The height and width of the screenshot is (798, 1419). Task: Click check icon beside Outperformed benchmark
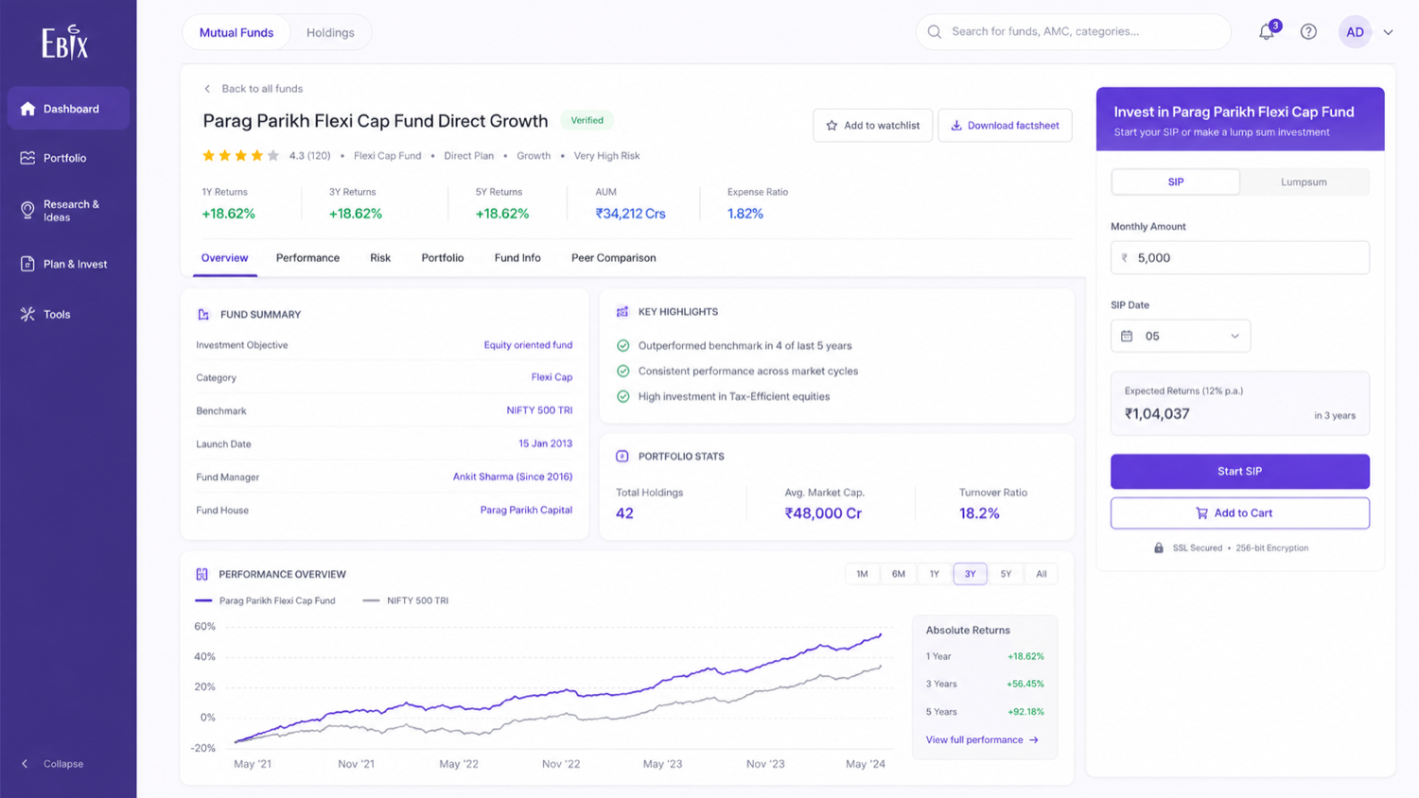coord(622,346)
